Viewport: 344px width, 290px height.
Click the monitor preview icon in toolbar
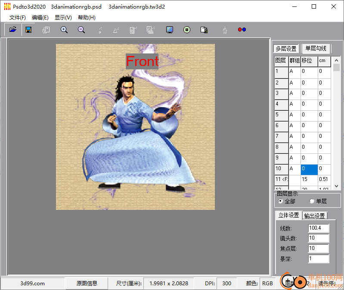tap(170, 30)
